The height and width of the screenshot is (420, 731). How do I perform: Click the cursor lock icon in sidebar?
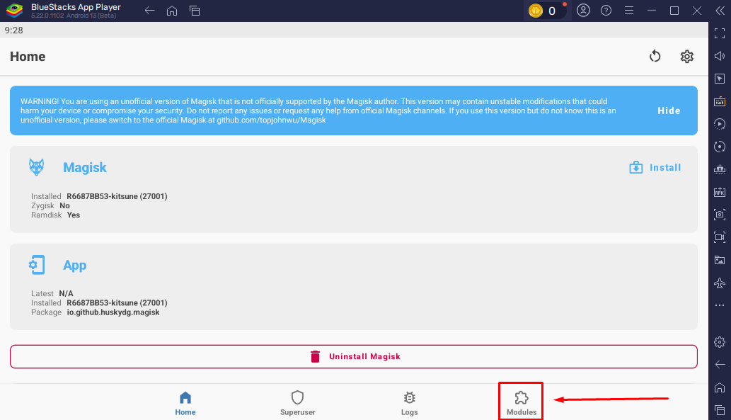[x=720, y=79]
